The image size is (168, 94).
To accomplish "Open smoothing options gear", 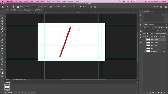I will (x=80, y=7).
